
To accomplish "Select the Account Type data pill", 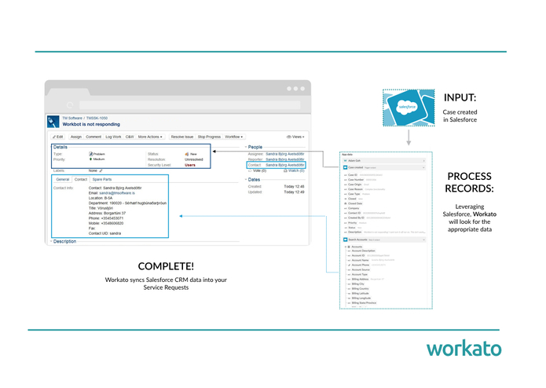I will coord(359,275).
